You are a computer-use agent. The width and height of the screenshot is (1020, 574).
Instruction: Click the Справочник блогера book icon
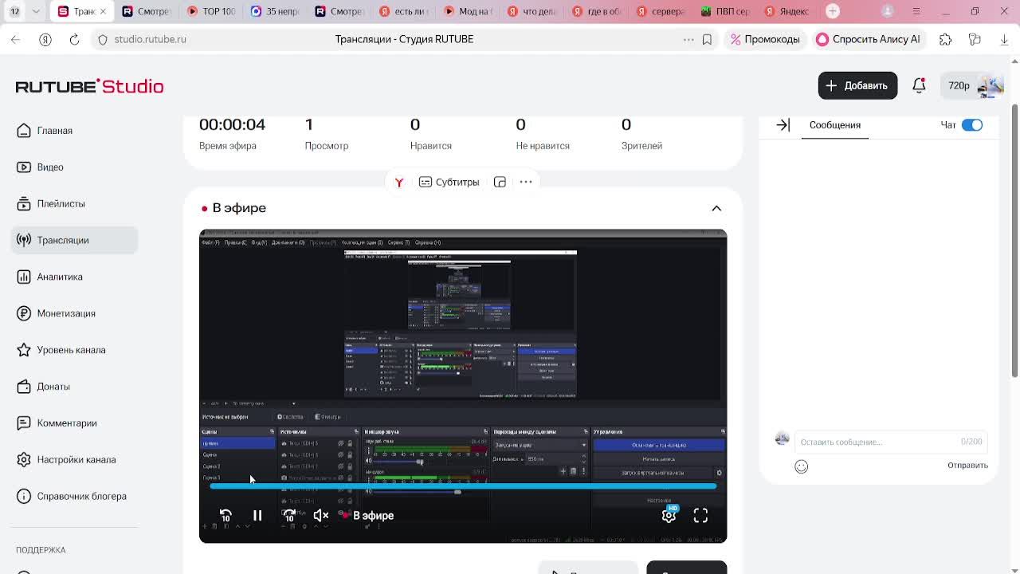[24, 496]
